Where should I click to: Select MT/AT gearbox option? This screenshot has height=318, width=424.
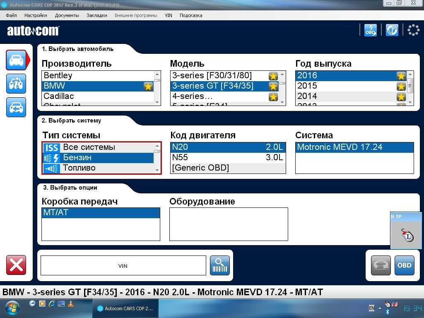(x=101, y=213)
